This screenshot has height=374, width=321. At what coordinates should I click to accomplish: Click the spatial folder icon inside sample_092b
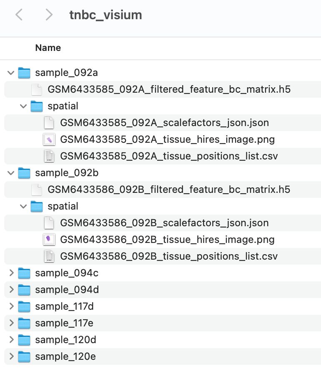37,206
